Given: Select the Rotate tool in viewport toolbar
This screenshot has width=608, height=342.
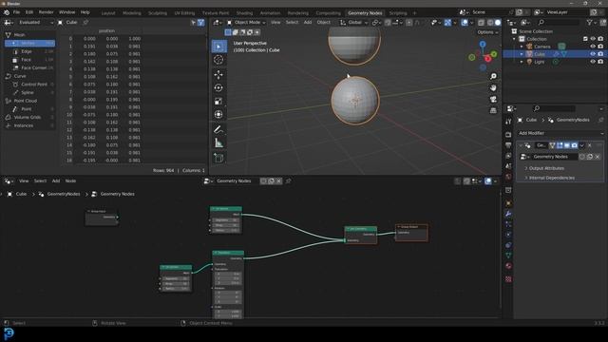Looking at the screenshot, I should click(218, 87).
